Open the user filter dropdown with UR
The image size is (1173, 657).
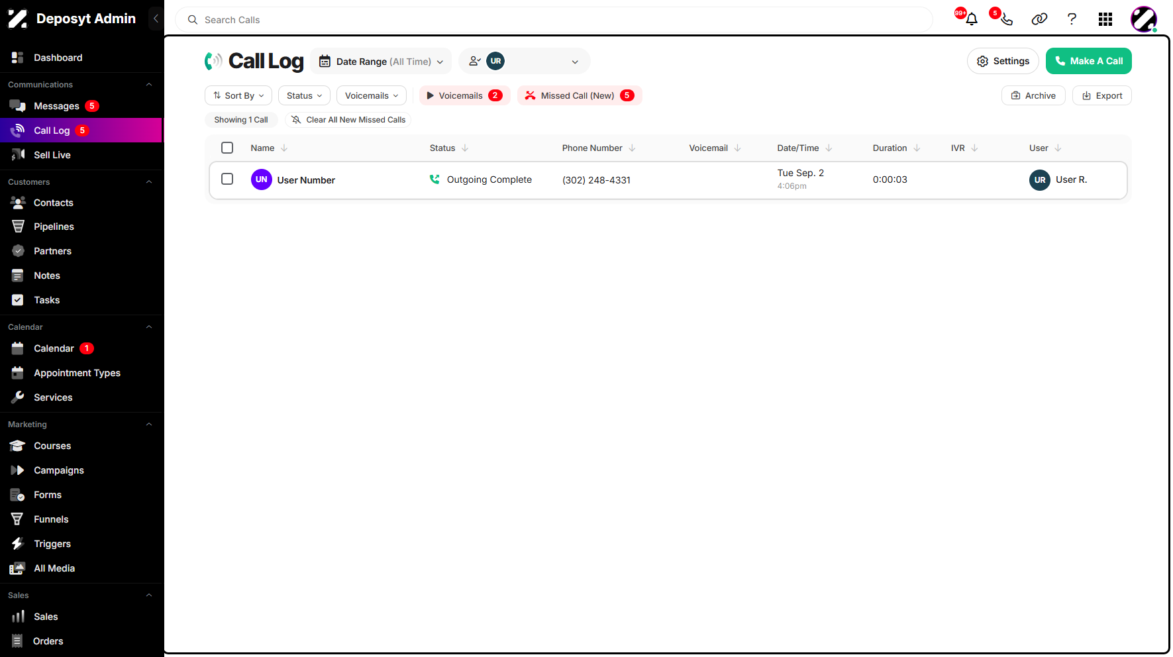524,61
